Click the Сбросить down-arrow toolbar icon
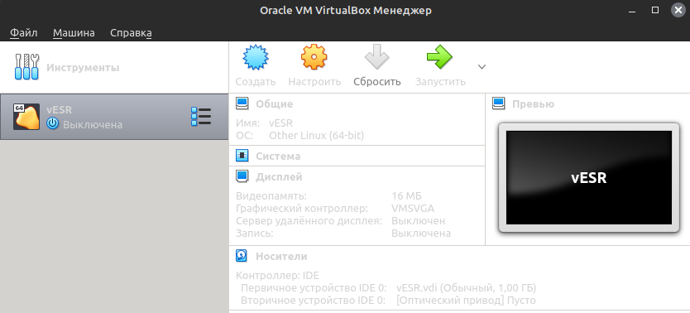 coord(377,57)
